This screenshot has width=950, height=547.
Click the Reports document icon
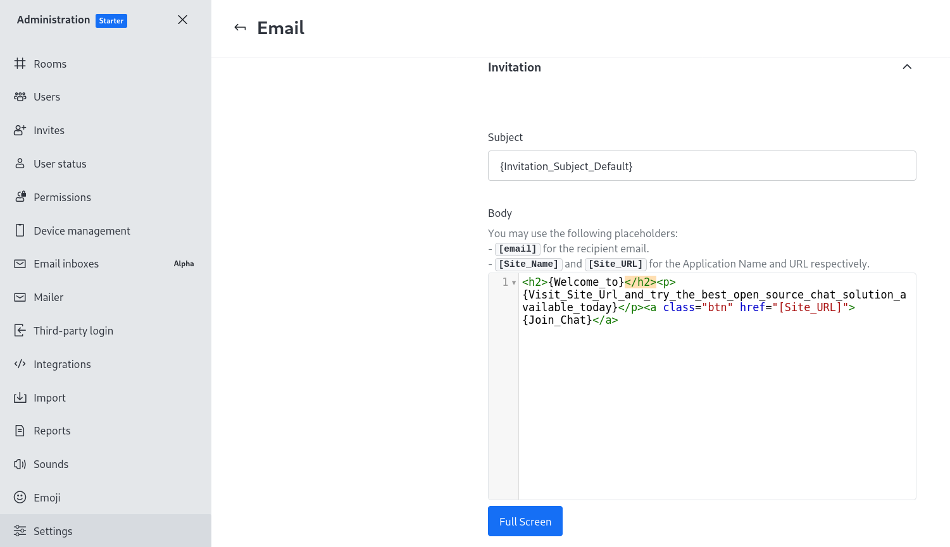20,431
